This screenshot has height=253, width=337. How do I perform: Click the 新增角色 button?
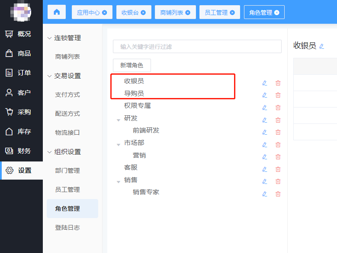(132, 65)
